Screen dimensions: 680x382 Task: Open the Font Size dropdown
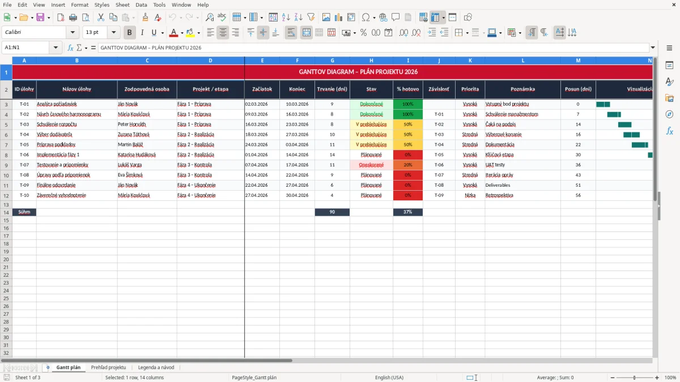point(114,33)
